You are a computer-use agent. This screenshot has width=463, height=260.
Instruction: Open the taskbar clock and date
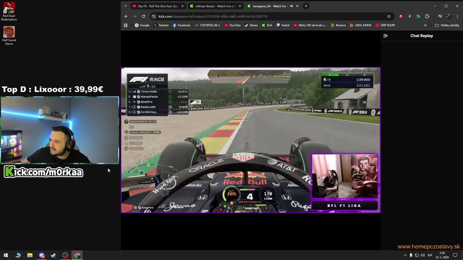442,255
